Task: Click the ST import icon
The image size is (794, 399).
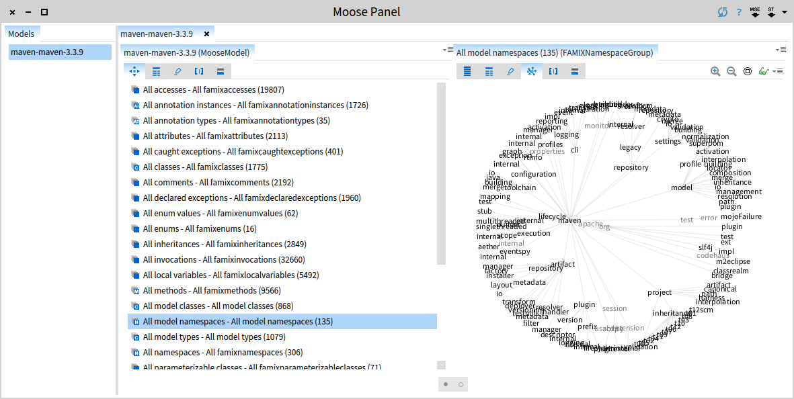Action: (771, 12)
